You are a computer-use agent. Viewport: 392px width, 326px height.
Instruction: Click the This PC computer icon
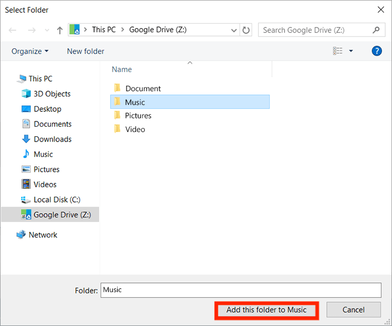pos(22,79)
